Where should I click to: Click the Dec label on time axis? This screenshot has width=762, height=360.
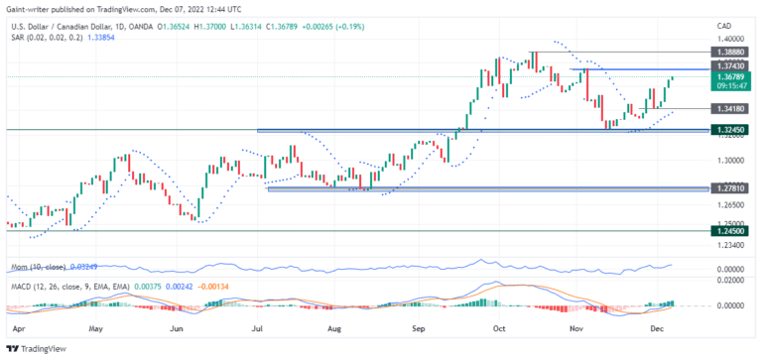pyautogui.click(x=656, y=329)
